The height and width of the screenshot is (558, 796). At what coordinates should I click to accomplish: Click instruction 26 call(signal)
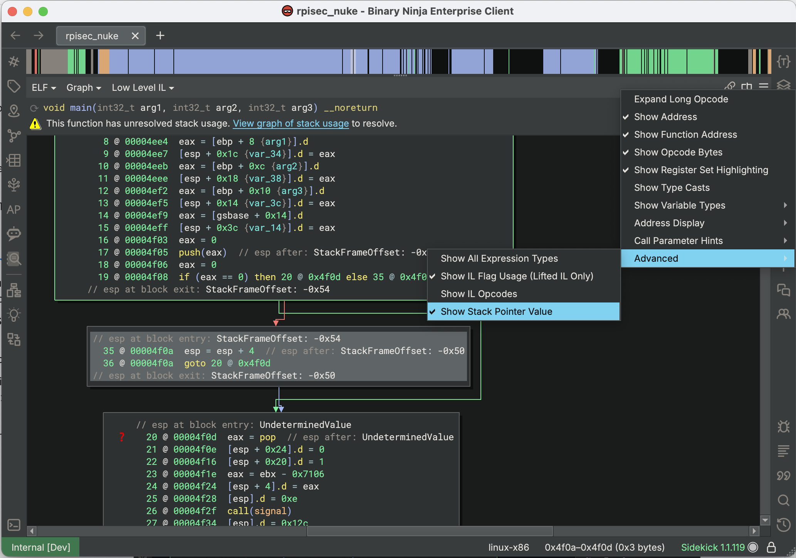(x=259, y=511)
